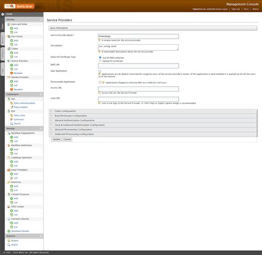262x255 pixels.
Task: Collapse the Manage menu group
Action: tap(41, 128)
